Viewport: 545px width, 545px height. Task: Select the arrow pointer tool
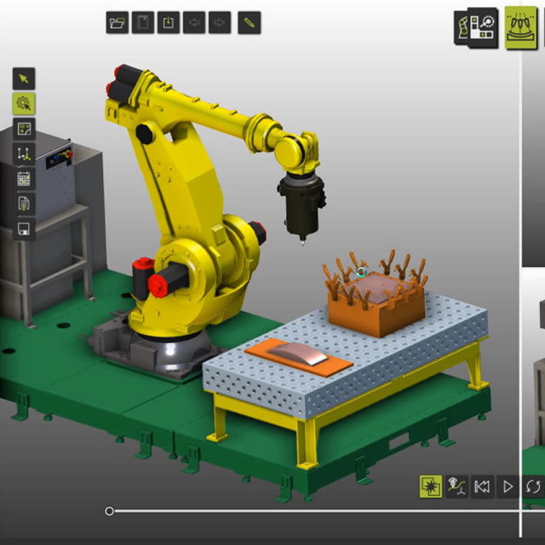point(24,78)
